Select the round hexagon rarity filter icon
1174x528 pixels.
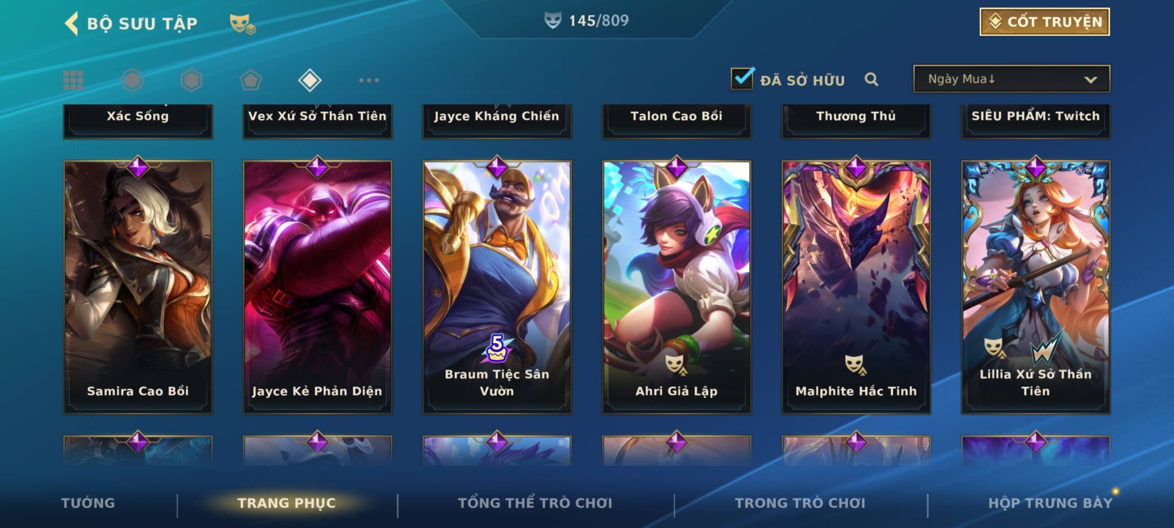coord(133,80)
